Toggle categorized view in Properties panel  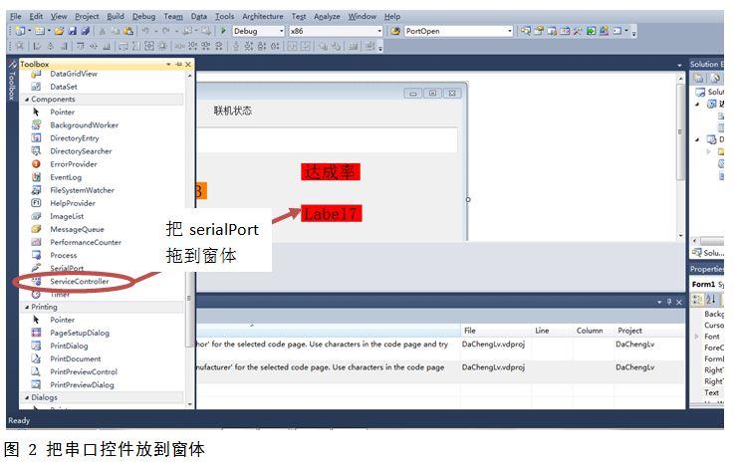point(697,300)
